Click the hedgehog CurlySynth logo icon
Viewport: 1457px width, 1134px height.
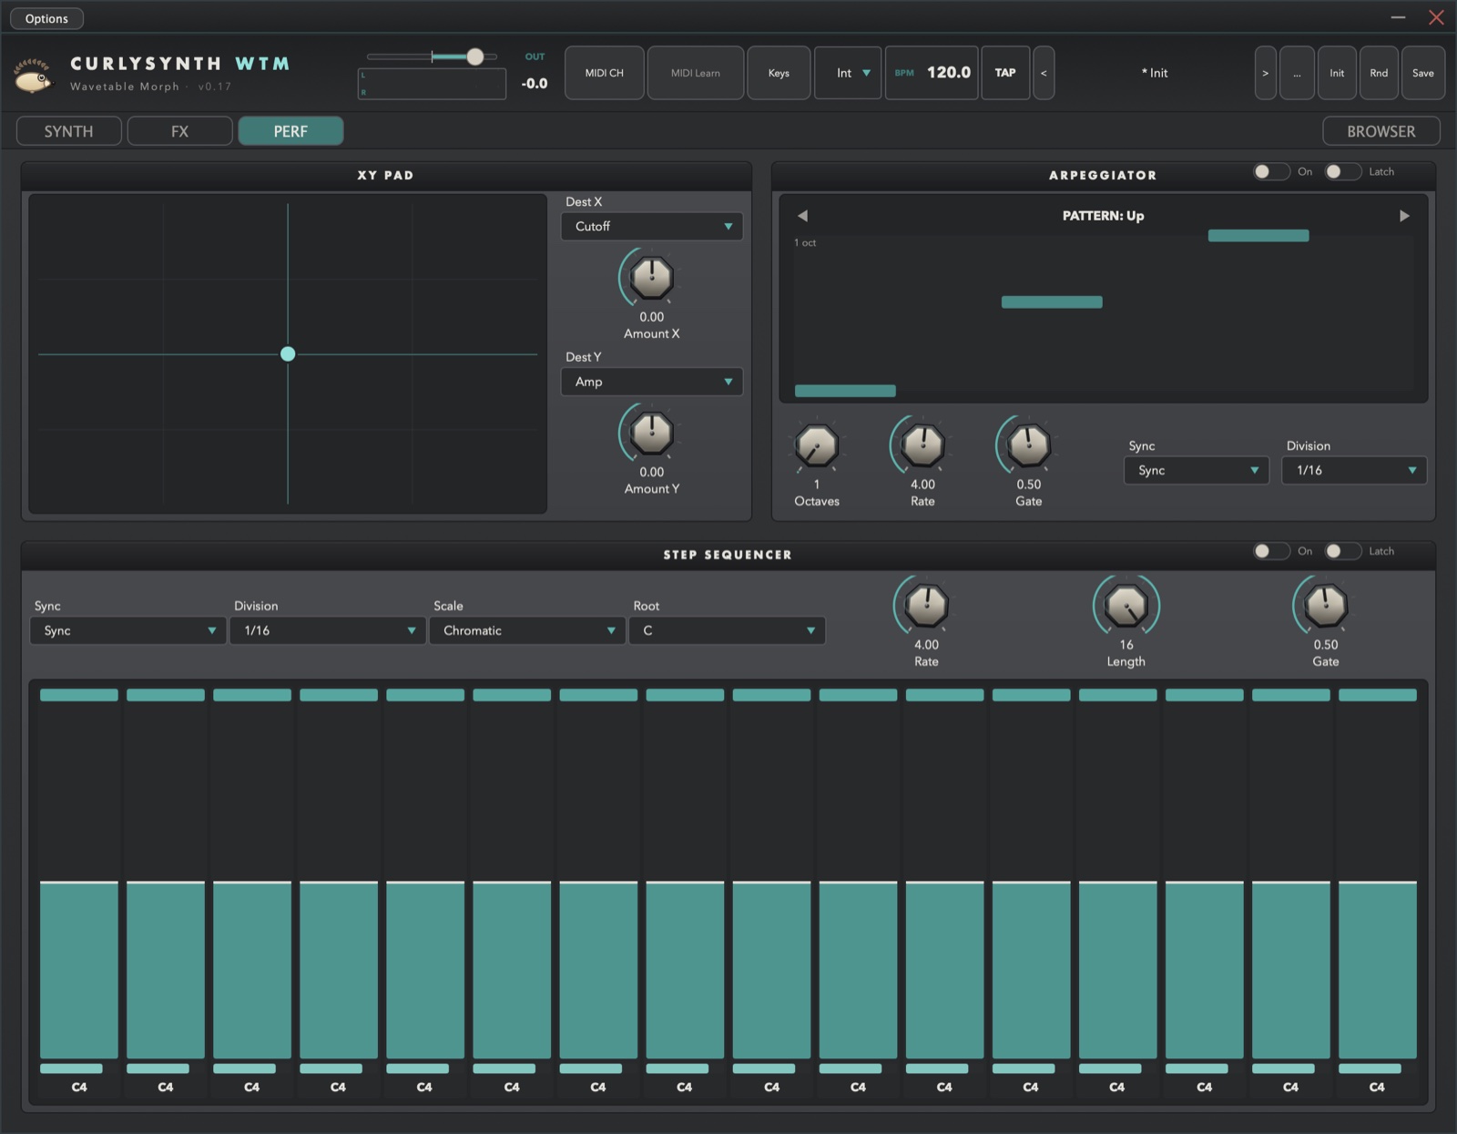click(x=33, y=75)
